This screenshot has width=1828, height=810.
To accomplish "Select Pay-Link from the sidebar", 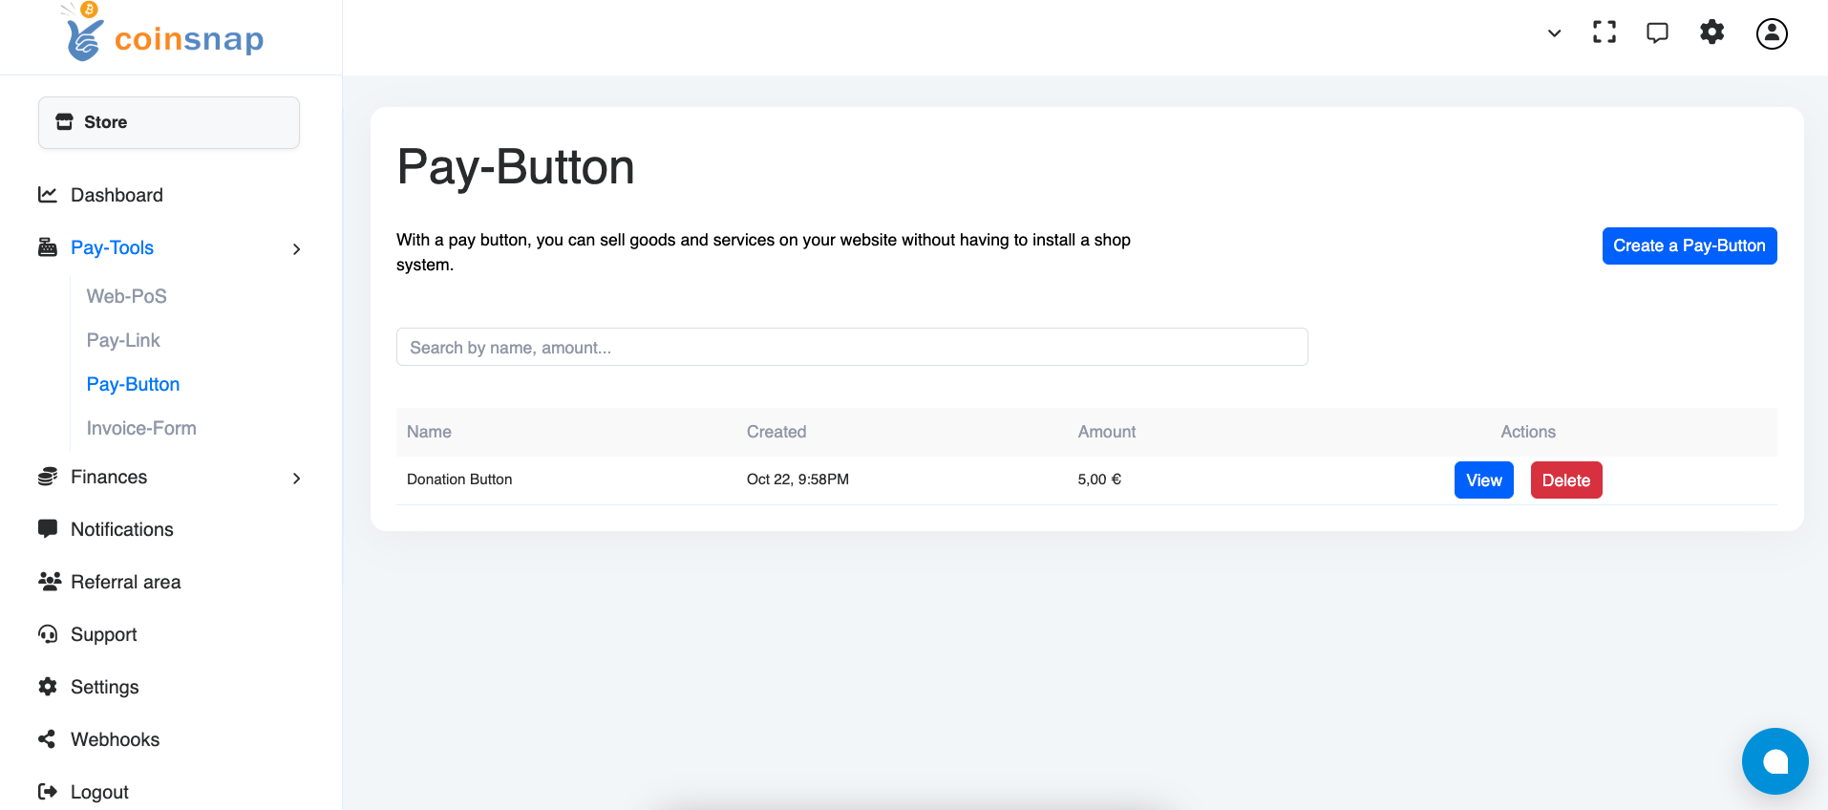I will coord(123,340).
